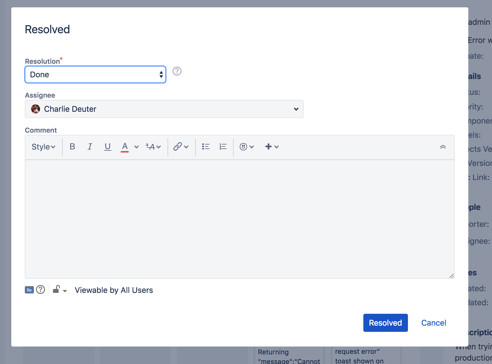Click Charlie Deuter avatar in Assignee field

pyautogui.click(x=36, y=109)
